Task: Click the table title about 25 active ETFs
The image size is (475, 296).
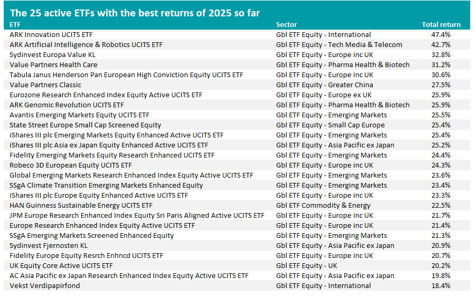Action: click(x=135, y=12)
